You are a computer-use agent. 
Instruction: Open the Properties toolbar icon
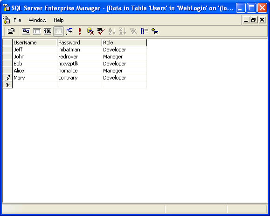coord(11,31)
